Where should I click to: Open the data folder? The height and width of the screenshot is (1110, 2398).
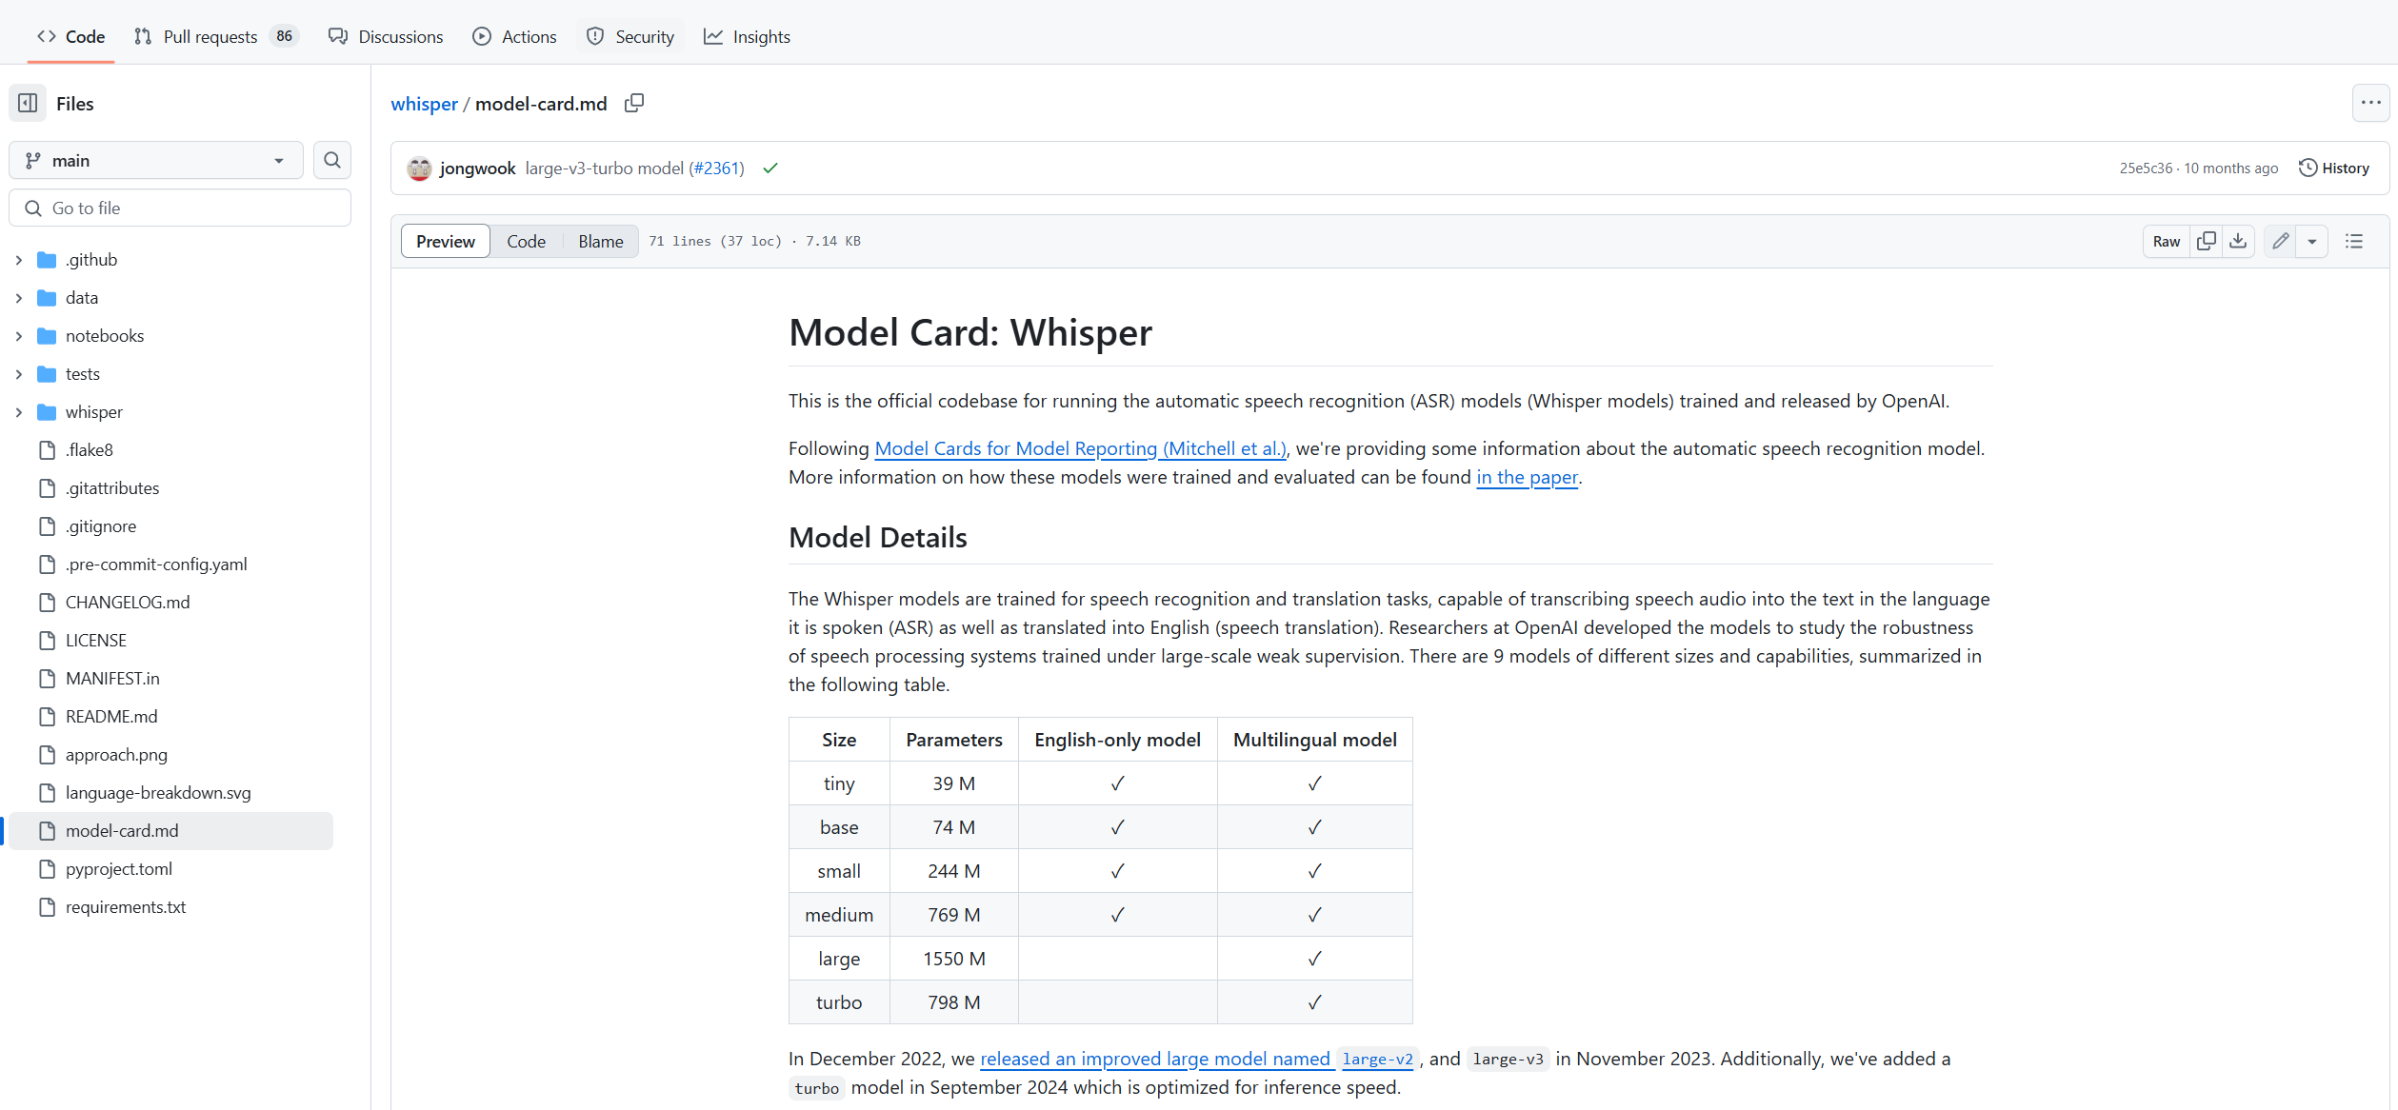pyautogui.click(x=82, y=298)
